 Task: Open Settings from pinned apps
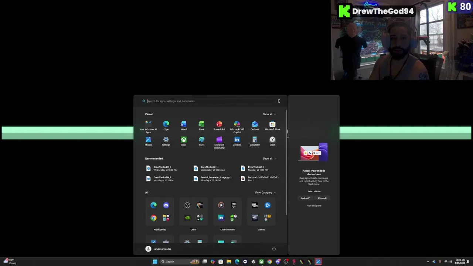click(166, 141)
